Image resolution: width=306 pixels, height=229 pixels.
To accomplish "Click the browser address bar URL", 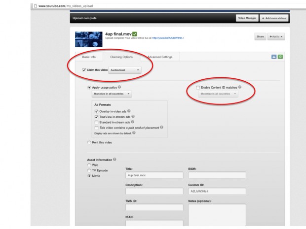I will pyautogui.click(x=66, y=6).
